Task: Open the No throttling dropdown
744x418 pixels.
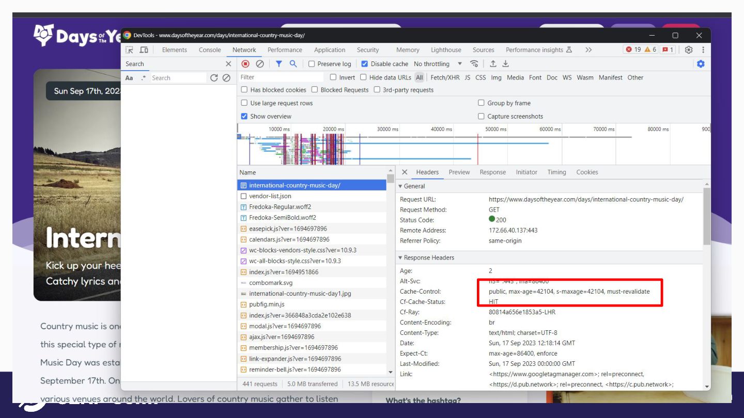Action: pyautogui.click(x=438, y=64)
